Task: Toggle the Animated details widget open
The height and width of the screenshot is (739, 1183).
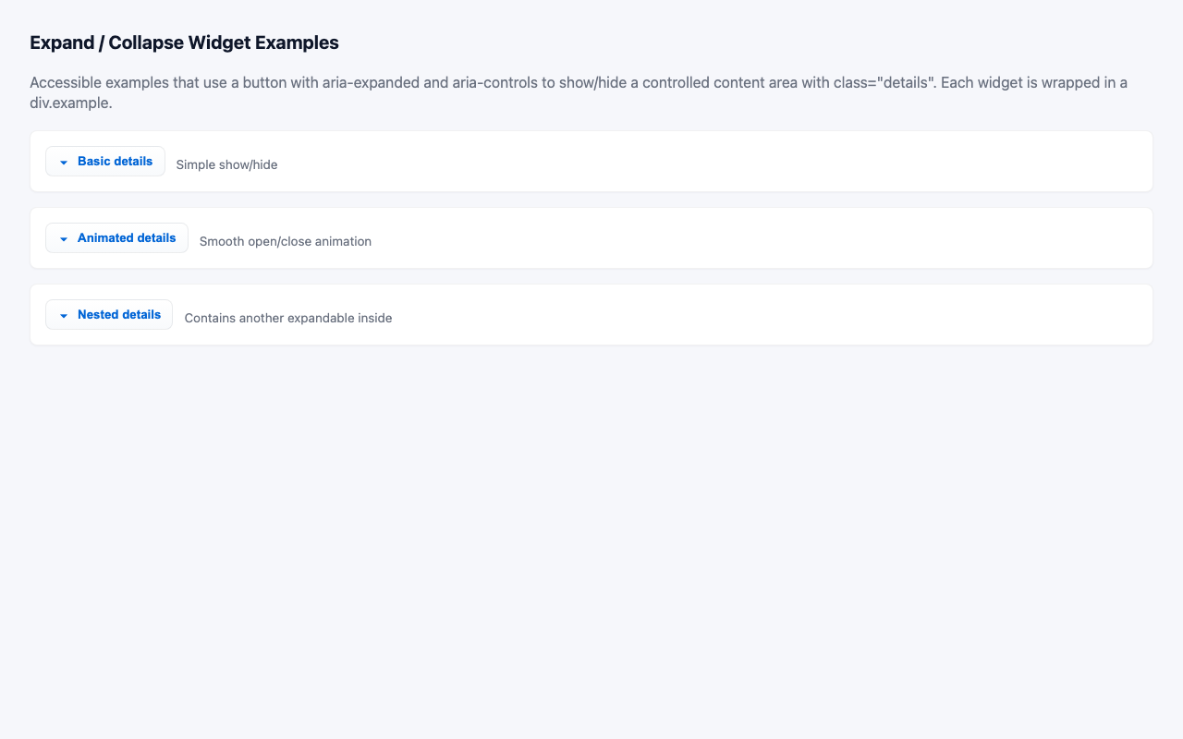Action: 116,237
